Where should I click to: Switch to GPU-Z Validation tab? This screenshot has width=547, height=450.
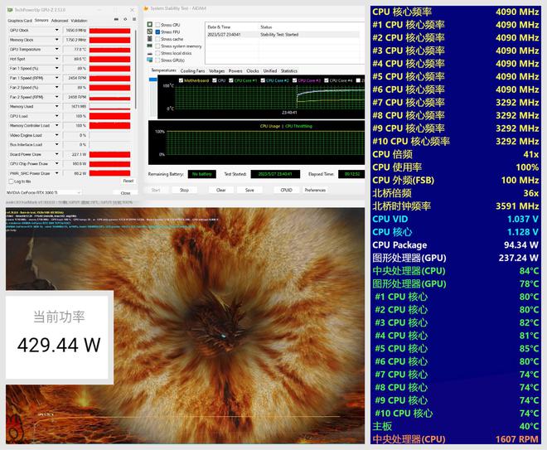[80, 21]
